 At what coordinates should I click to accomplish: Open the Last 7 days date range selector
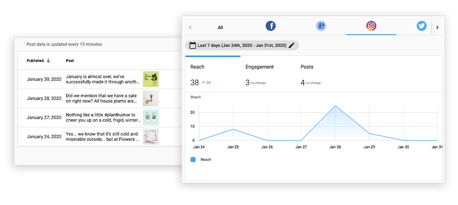click(x=241, y=45)
